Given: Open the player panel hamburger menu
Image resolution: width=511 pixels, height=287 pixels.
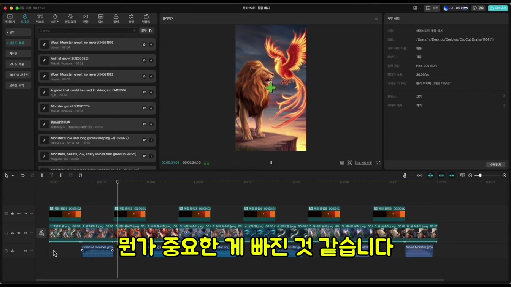Looking at the screenshot, I should pos(376,18).
